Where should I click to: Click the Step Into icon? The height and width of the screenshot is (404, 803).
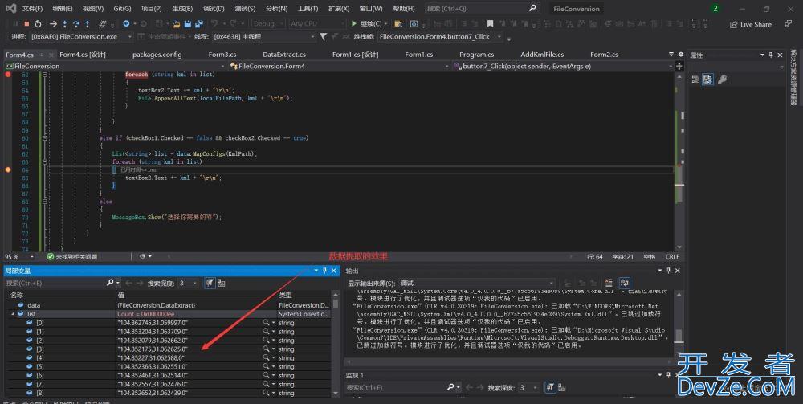tap(64, 23)
